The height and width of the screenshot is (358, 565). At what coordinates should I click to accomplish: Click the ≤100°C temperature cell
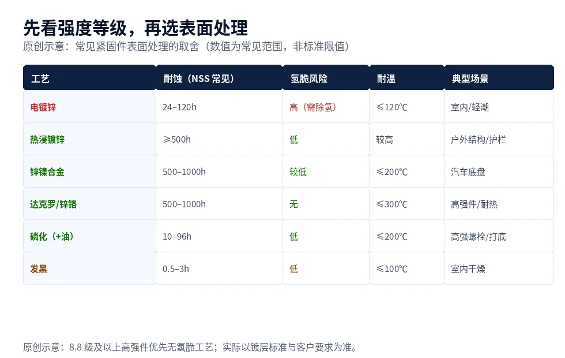click(407, 268)
